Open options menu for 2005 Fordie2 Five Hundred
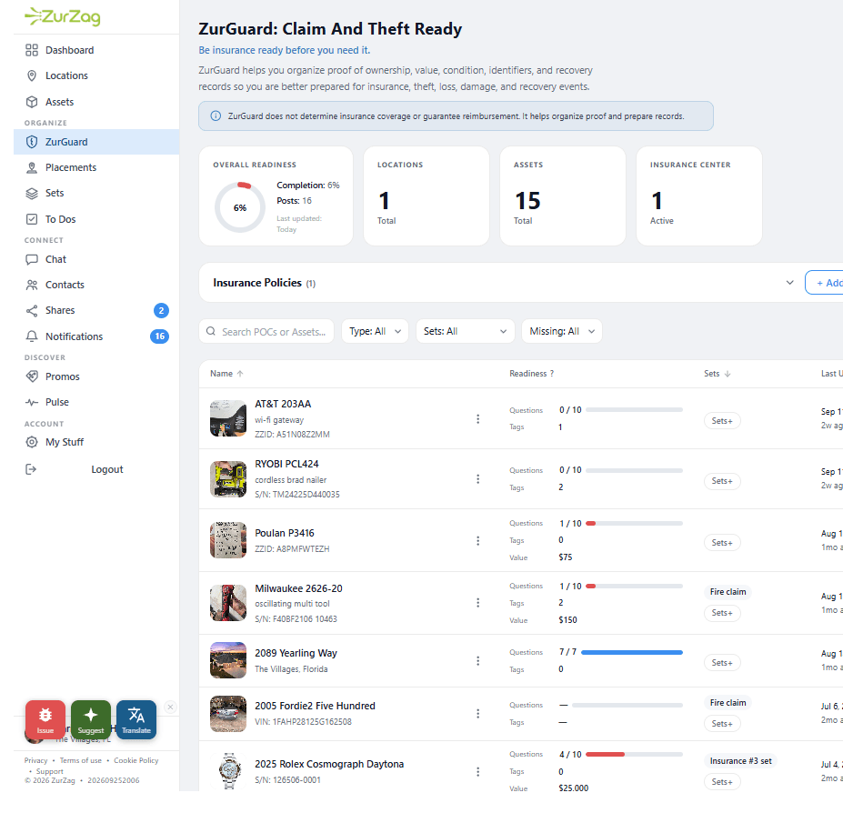Image resolution: width=843 pixels, height=833 pixels. coord(478,714)
